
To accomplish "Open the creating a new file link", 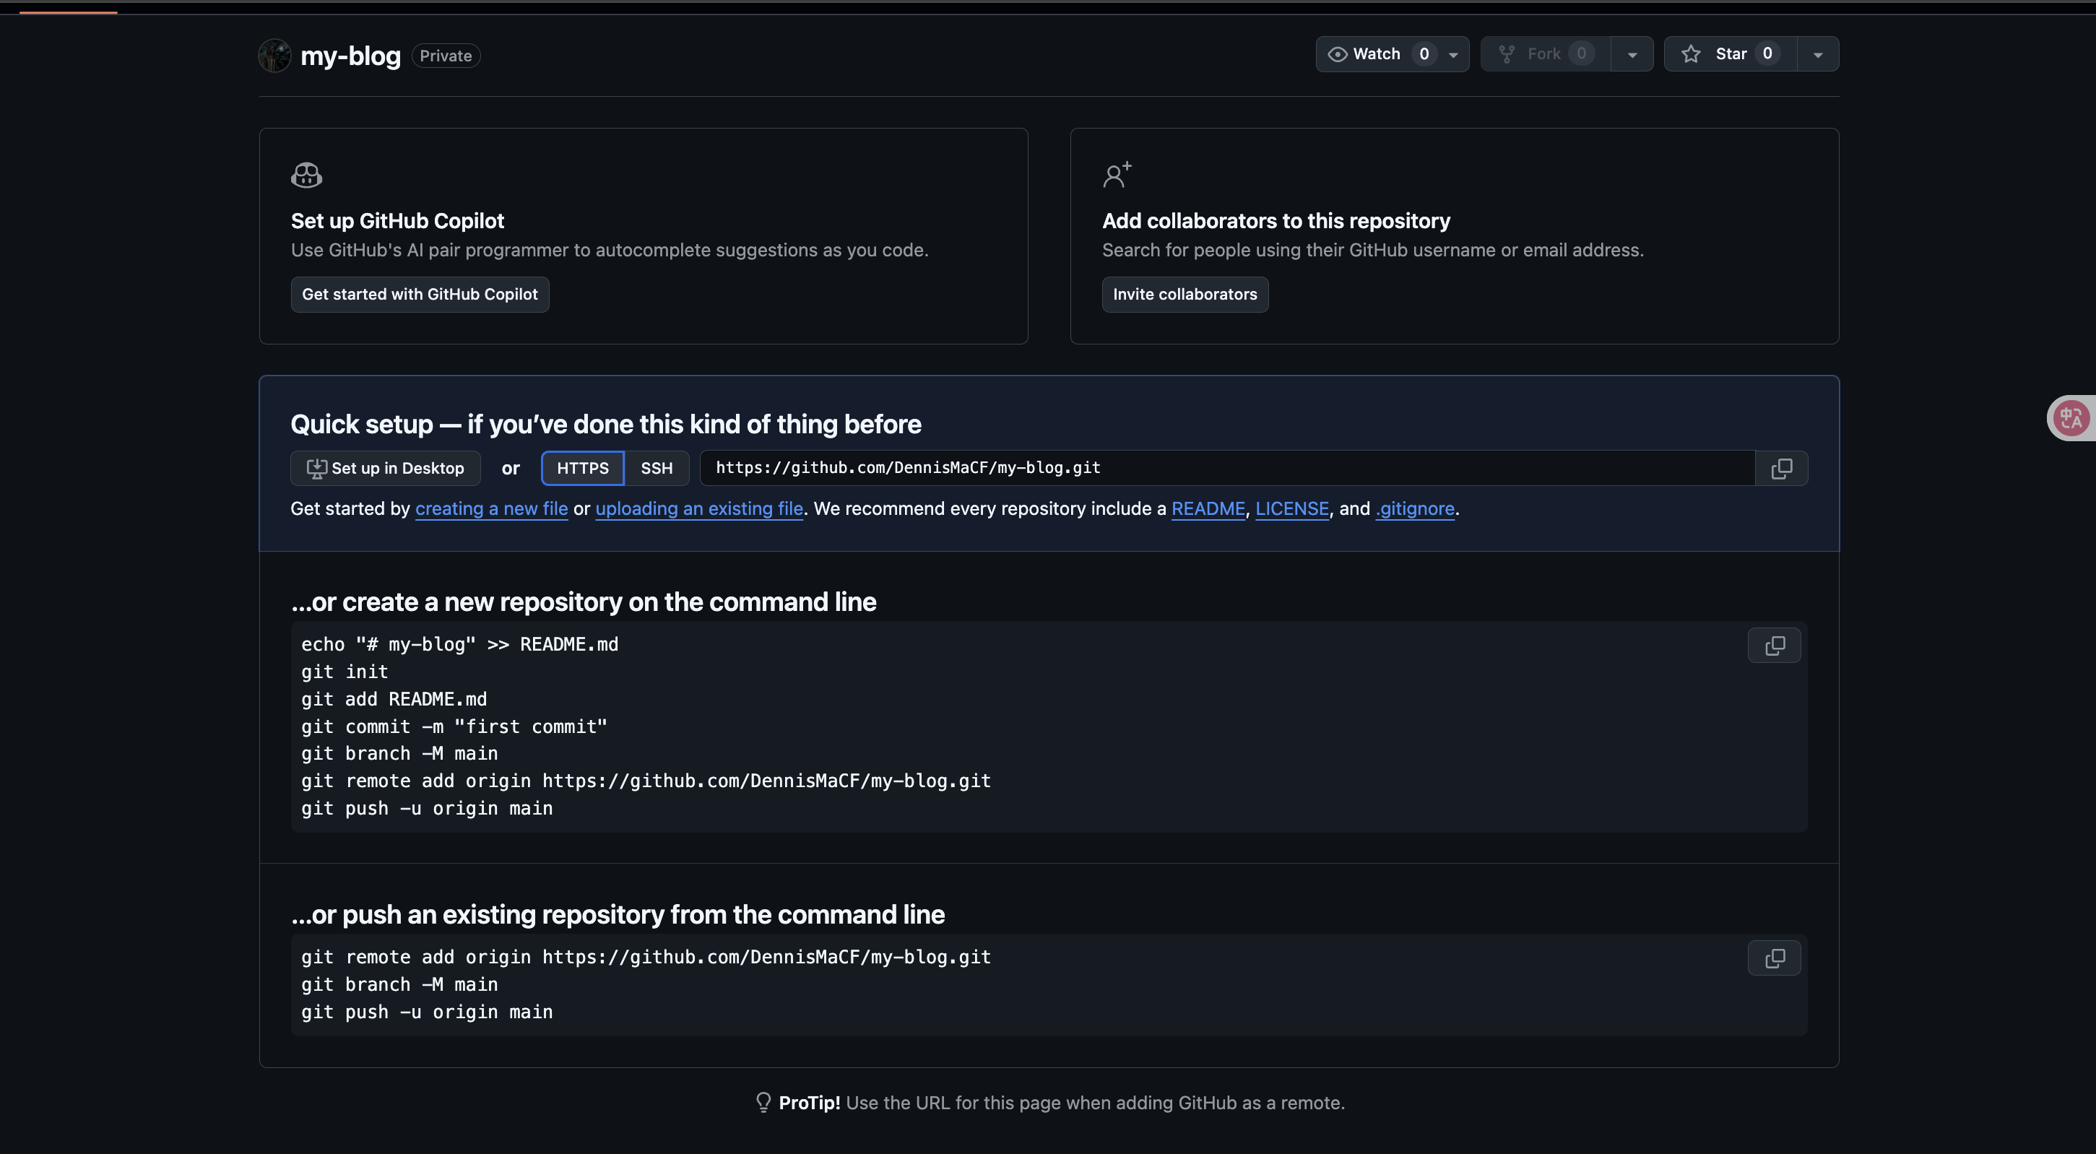I will [x=491, y=508].
